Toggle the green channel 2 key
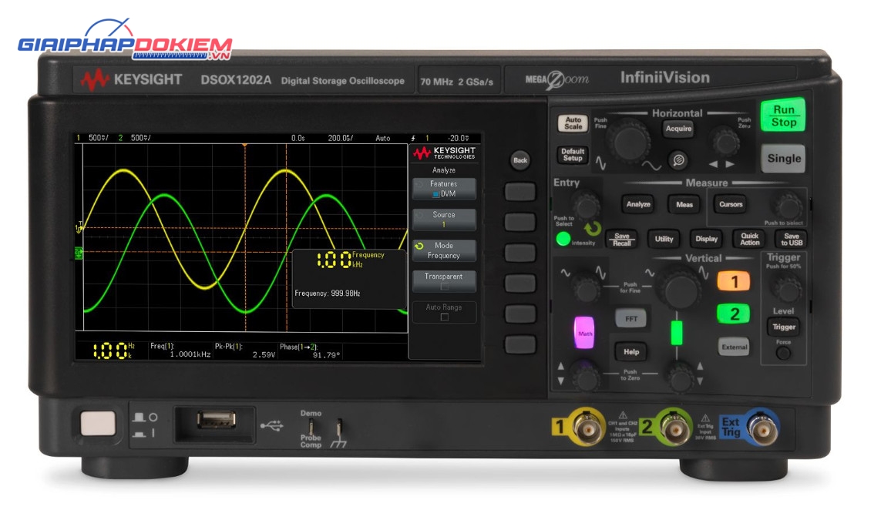This screenshot has height=520, width=881. pos(734,314)
